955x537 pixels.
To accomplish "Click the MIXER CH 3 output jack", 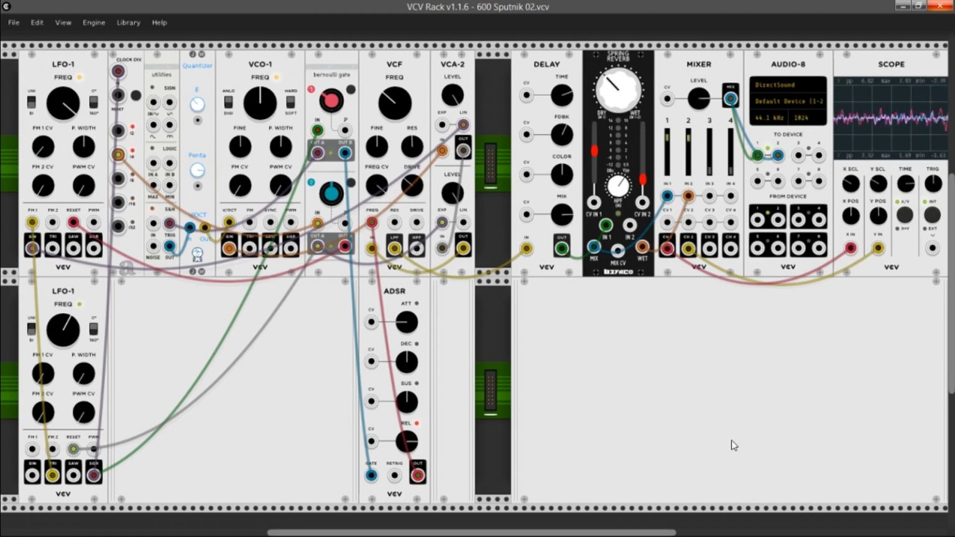I will pyautogui.click(x=709, y=248).
